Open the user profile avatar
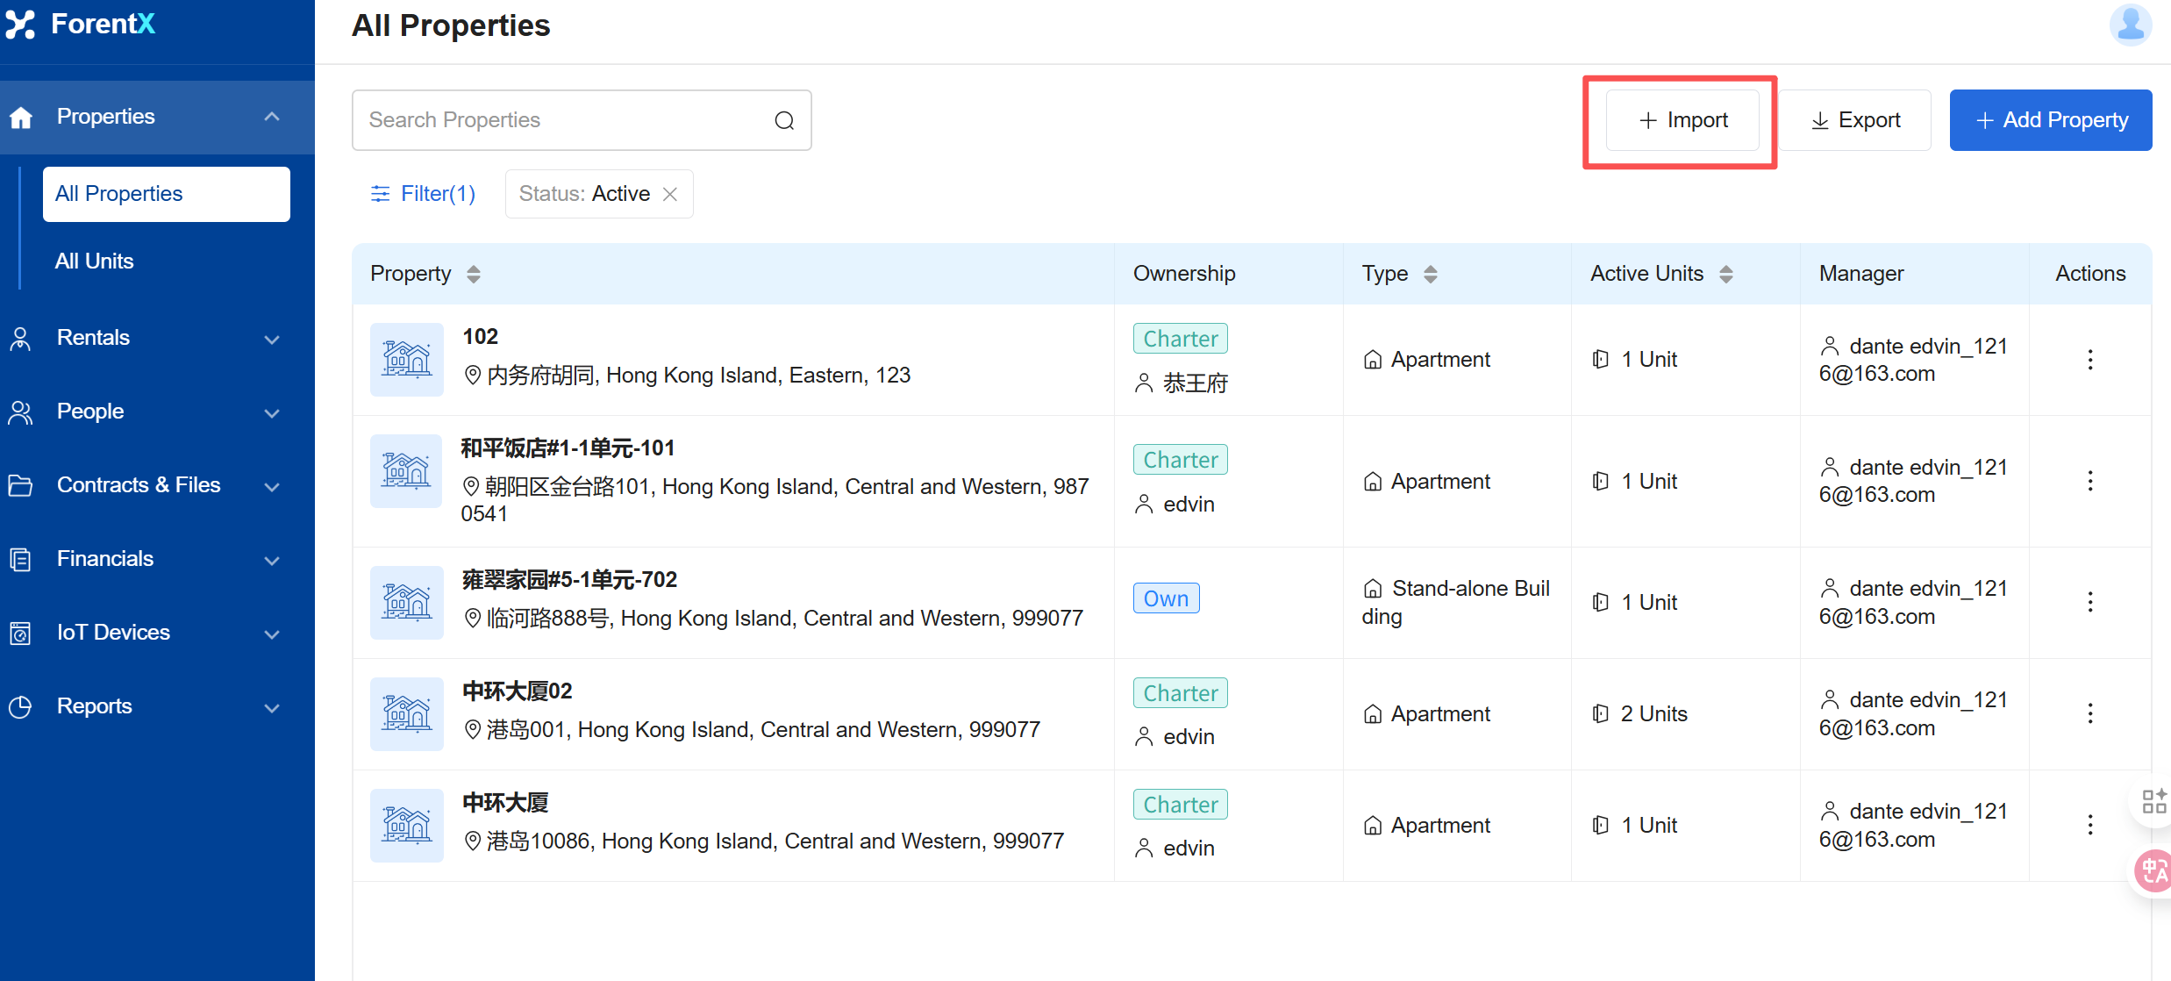The width and height of the screenshot is (2171, 981). coord(2129,25)
